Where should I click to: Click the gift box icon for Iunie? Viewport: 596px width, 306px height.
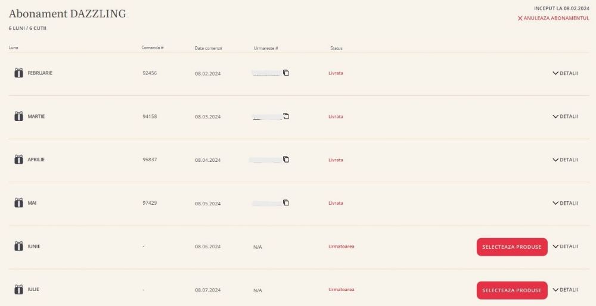point(18,246)
